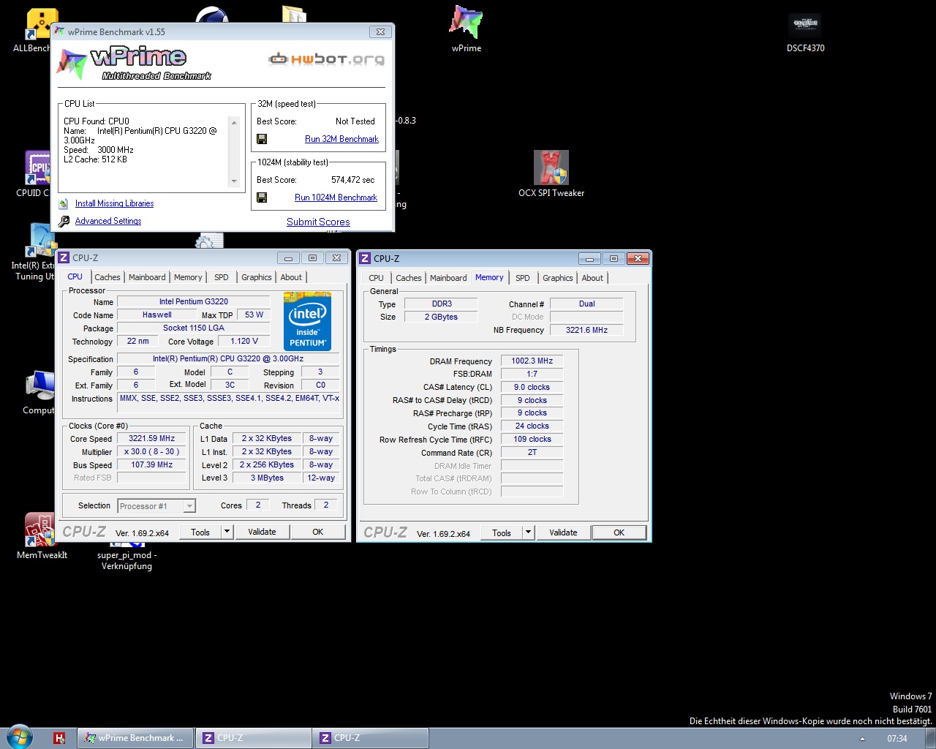Viewport: 936px width, 749px height.
Task: Click Tools button in left CPU-Z
Action: [x=200, y=532]
